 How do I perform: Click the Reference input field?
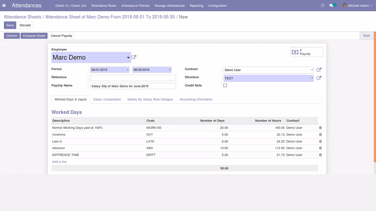pos(133,78)
